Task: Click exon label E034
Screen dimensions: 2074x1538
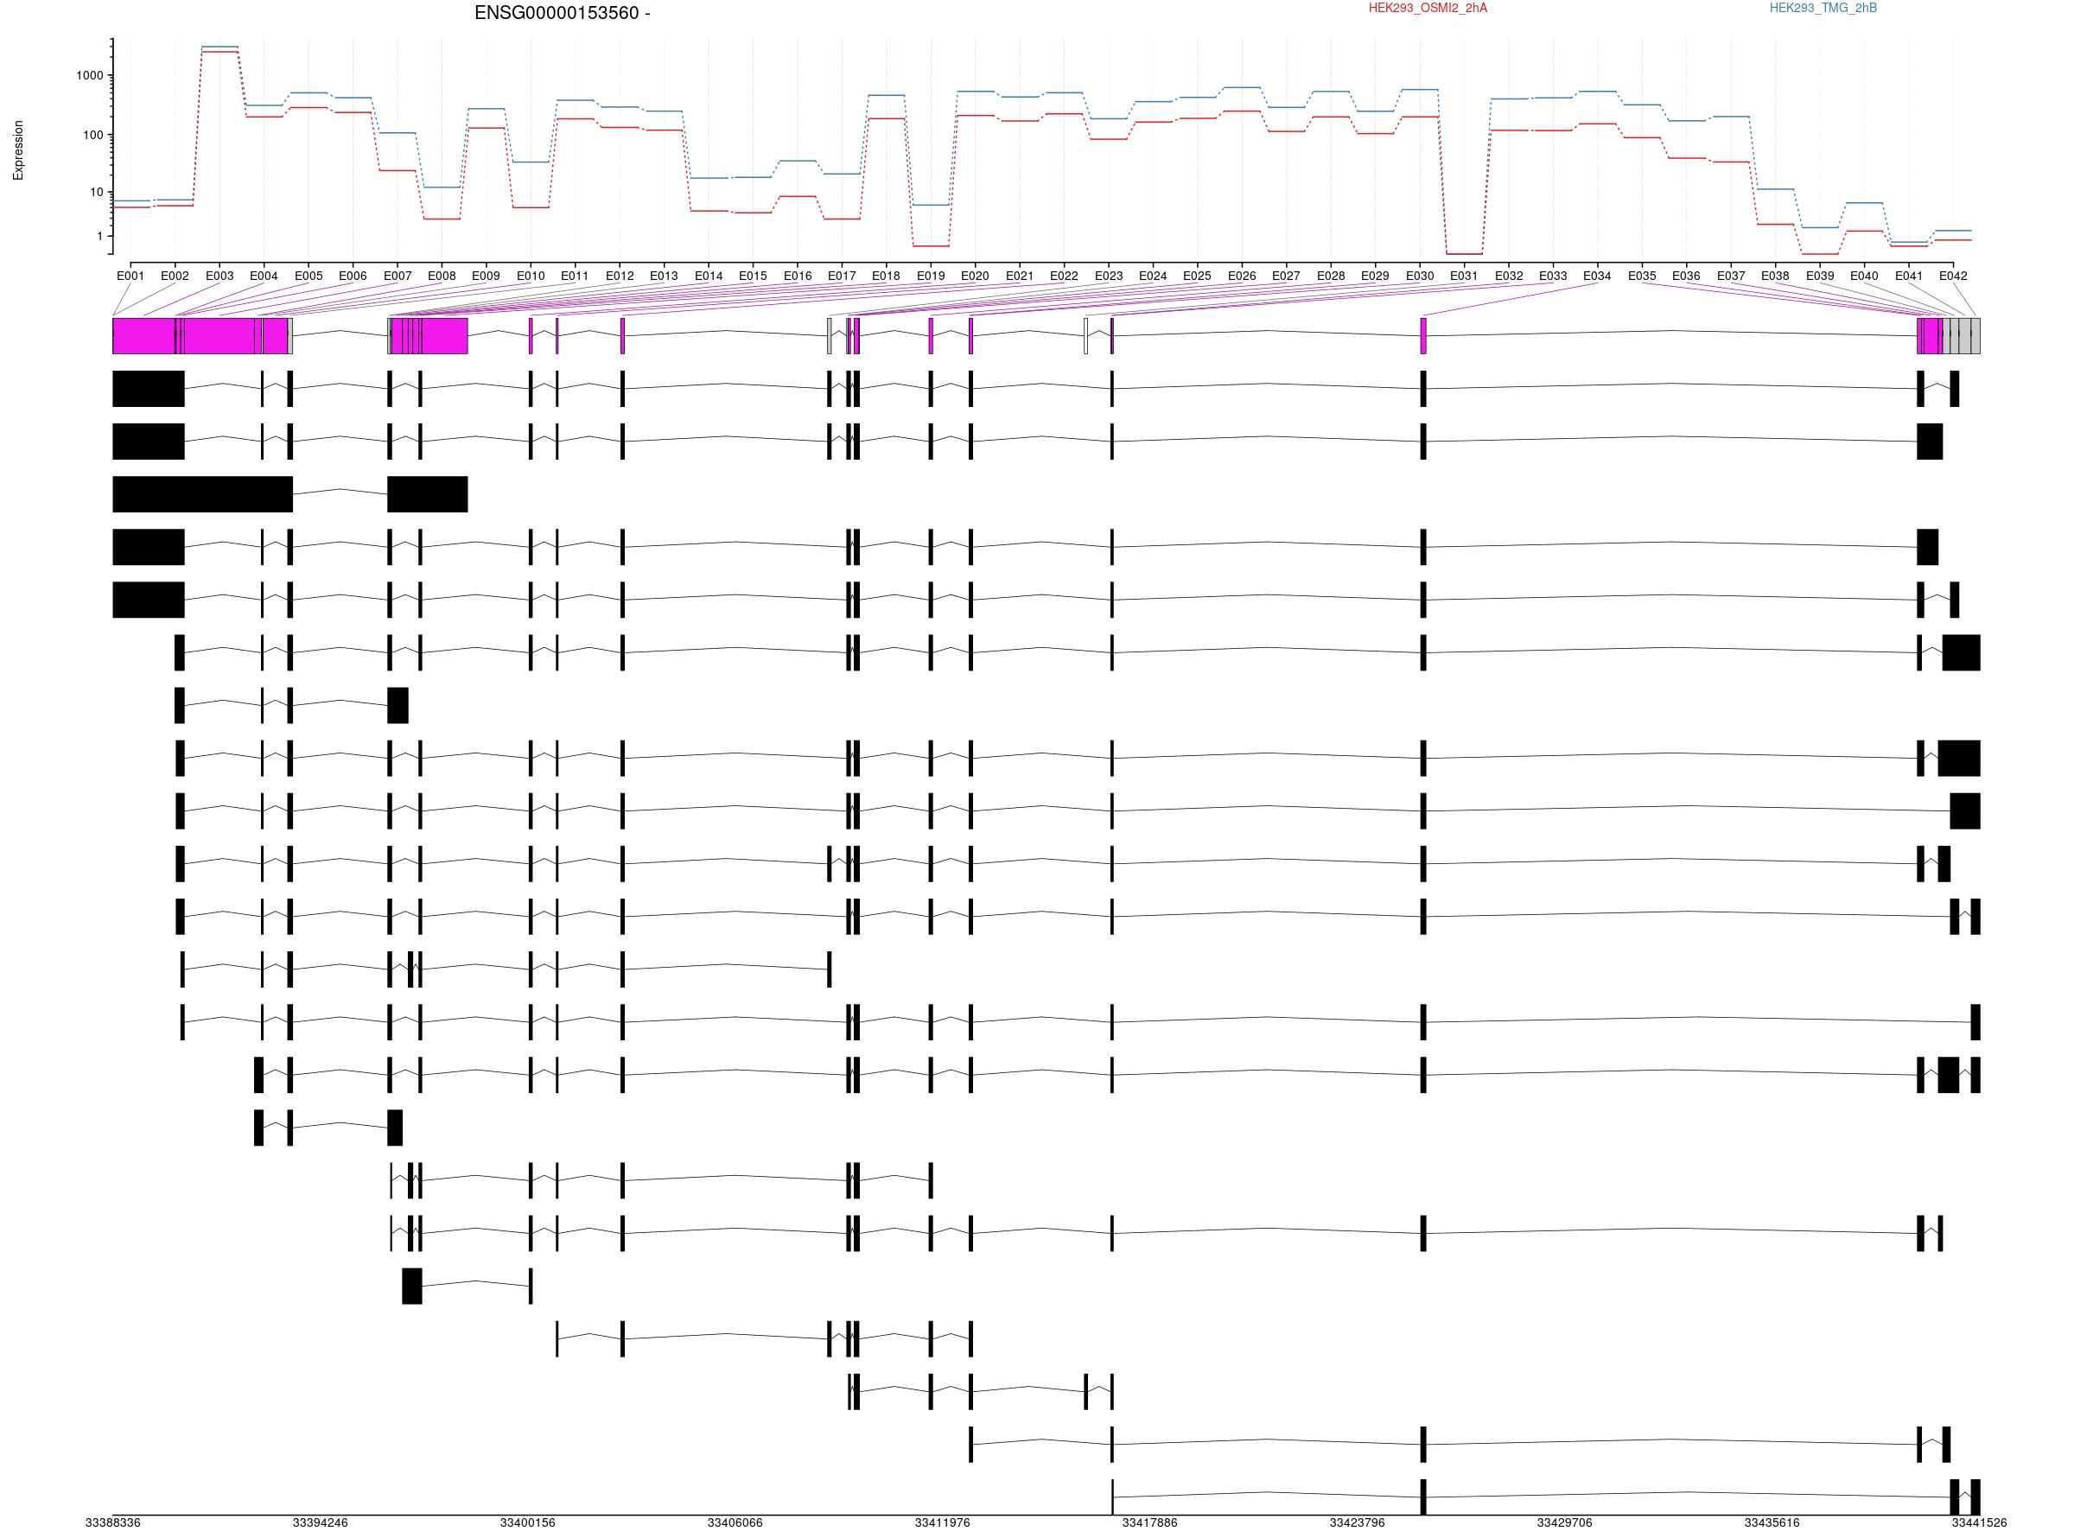Action: point(1597,276)
